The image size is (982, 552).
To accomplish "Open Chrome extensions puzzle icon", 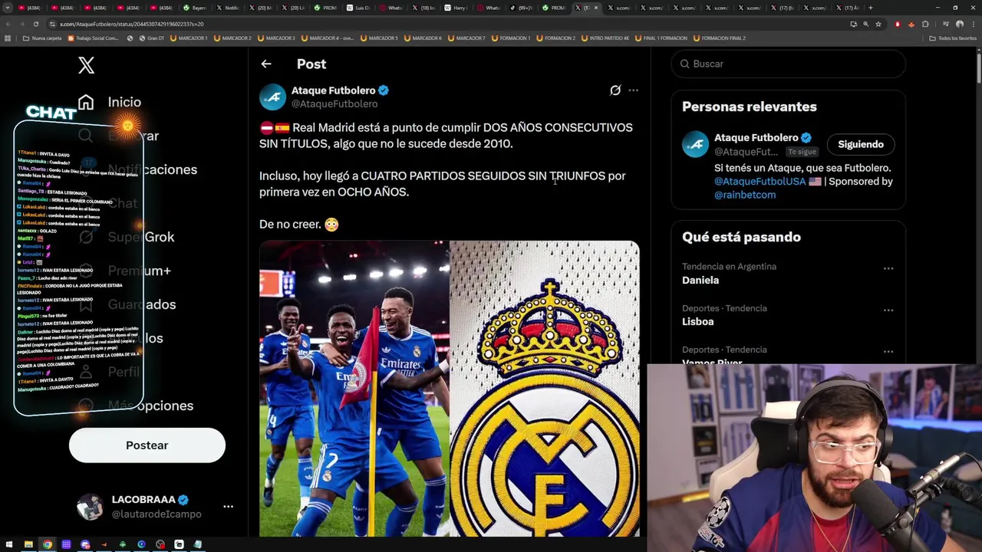I will (925, 24).
